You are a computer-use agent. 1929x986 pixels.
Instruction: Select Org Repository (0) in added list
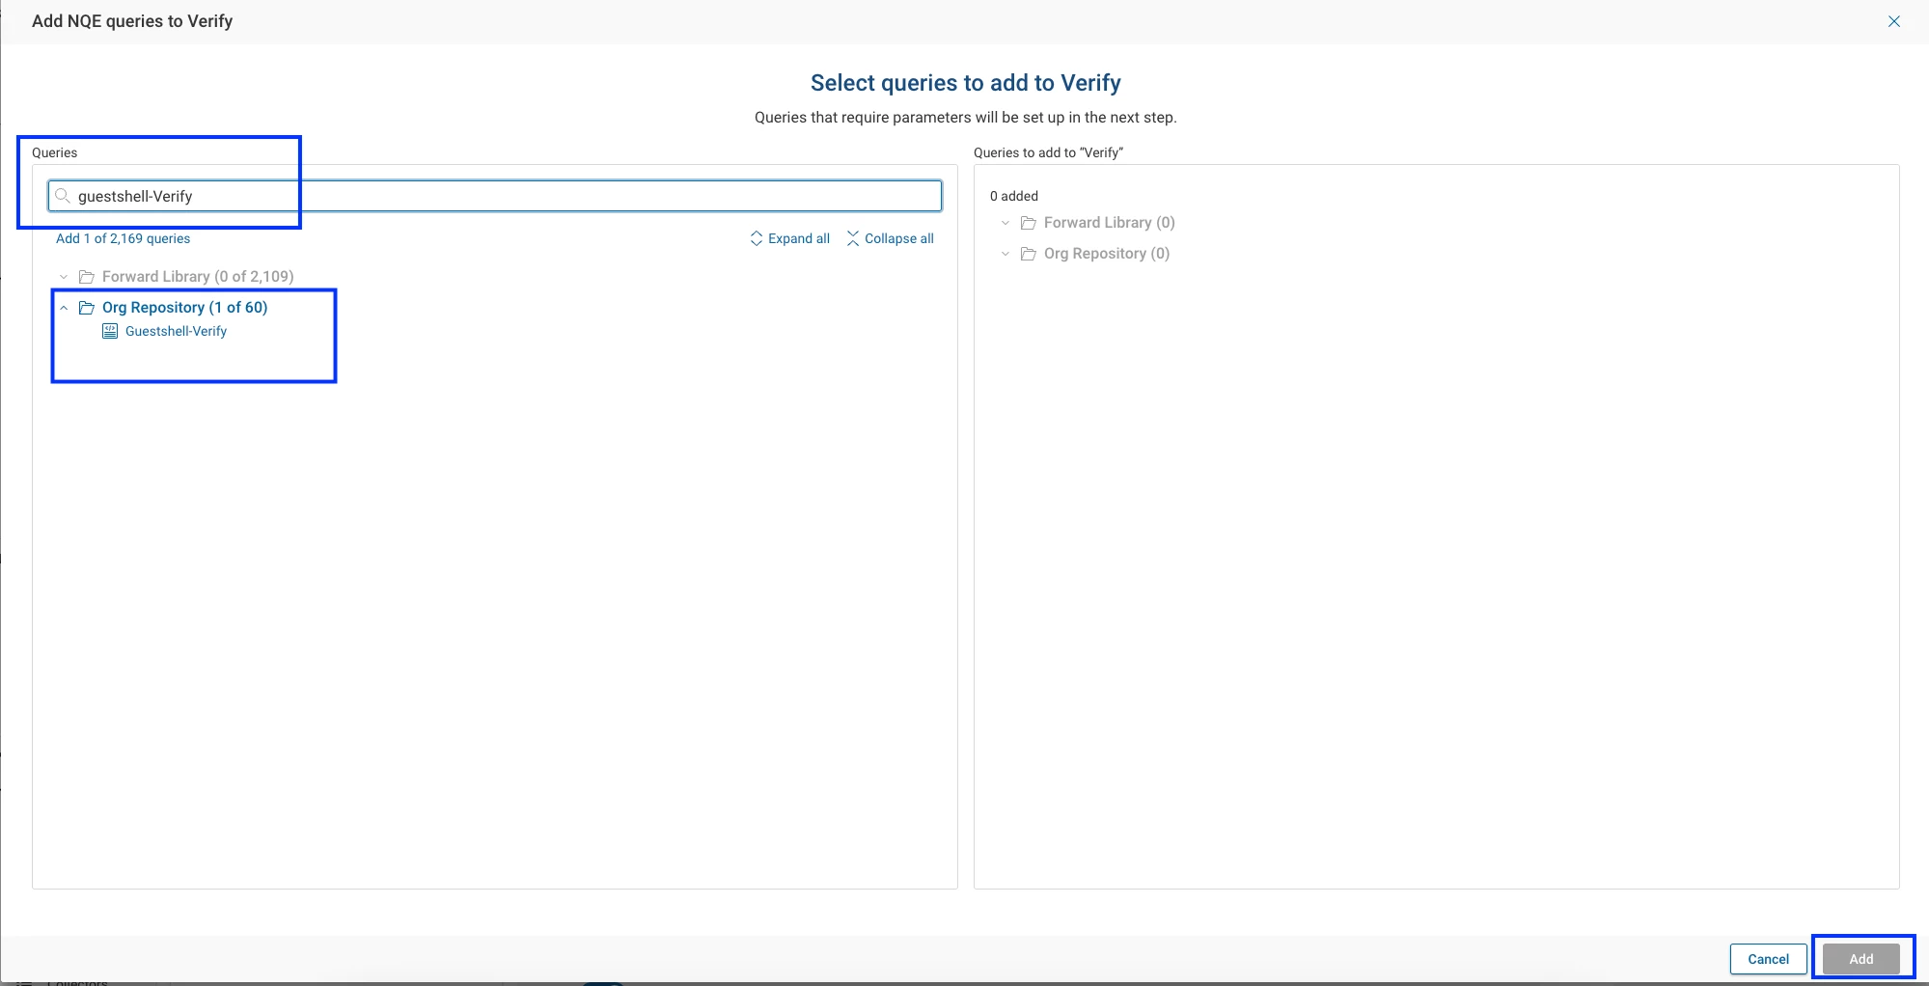[x=1106, y=254]
